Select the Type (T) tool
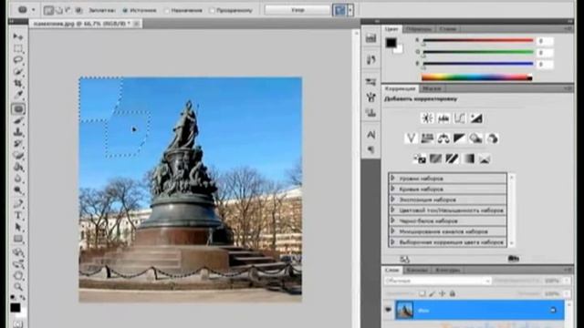 (18, 215)
